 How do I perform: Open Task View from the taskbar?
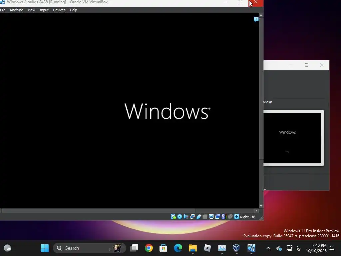click(134, 248)
